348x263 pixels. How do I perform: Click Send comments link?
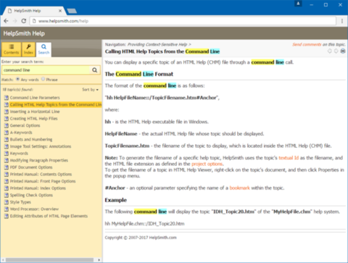pos(307,44)
